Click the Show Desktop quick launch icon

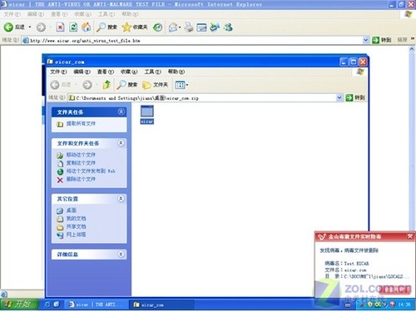[x=57, y=305]
